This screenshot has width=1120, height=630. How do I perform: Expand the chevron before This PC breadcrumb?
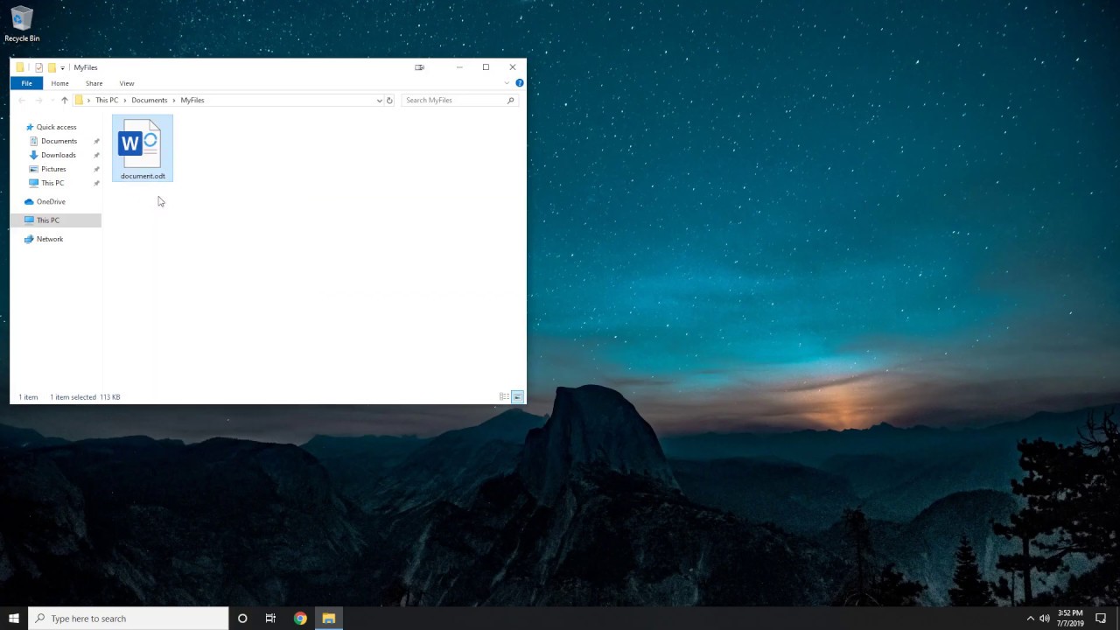(88, 101)
